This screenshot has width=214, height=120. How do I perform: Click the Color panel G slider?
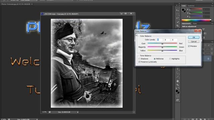[196, 13]
